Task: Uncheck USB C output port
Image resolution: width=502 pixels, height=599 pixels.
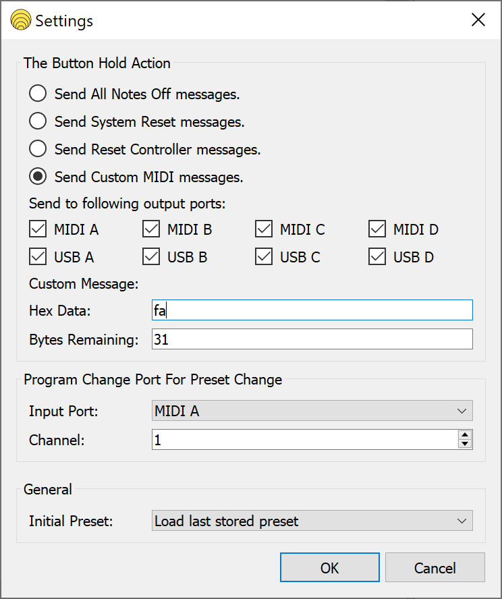Action: [264, 257]
